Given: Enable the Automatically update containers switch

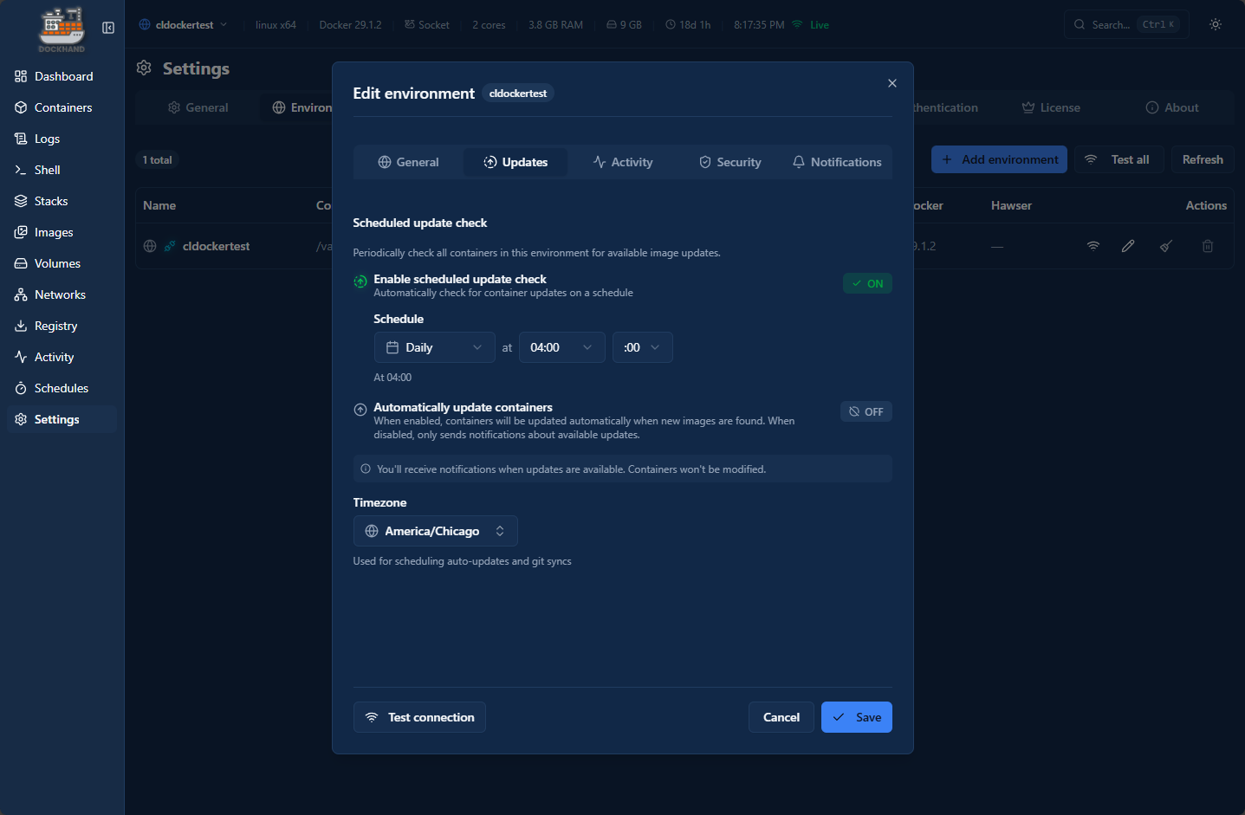Looking at the screenshot, I should coord(866,411).
